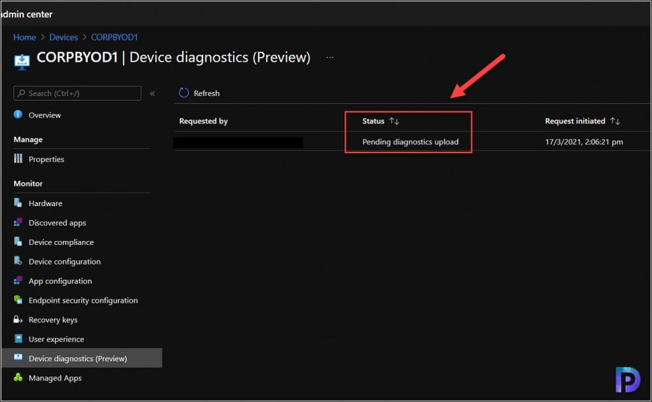Click the Overview info icon

pyautogui.click(x=18, y=114)
